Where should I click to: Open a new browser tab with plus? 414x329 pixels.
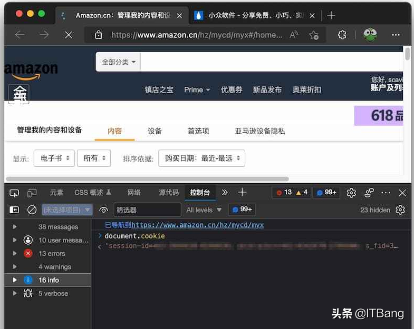pyautogui.click(x=331, y=15)
